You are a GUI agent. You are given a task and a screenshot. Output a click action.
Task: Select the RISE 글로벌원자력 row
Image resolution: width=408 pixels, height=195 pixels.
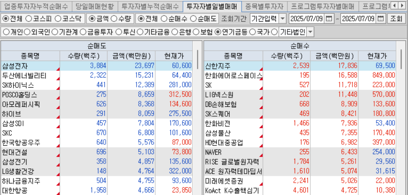[x=300, y=162]
